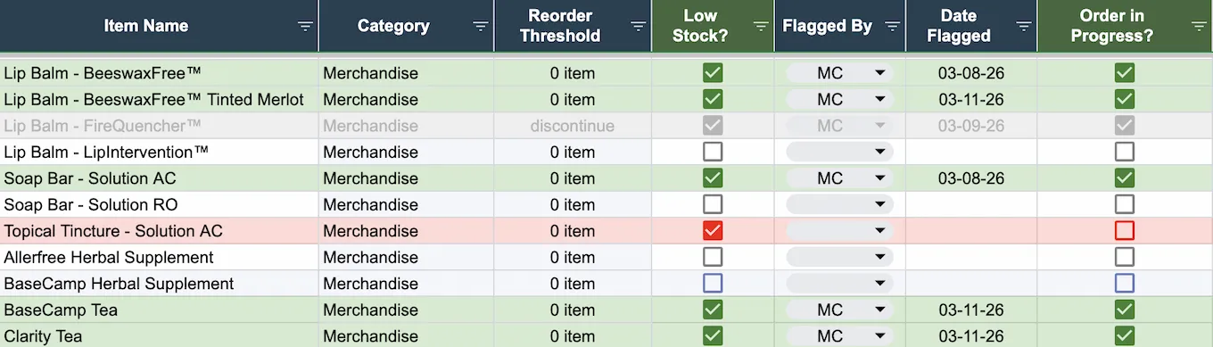Screen dimensions: 1213x347
Task: Uncheck Low Stock for BeeswaxFree™ Tinted Merlot
Action: (713, 99)
